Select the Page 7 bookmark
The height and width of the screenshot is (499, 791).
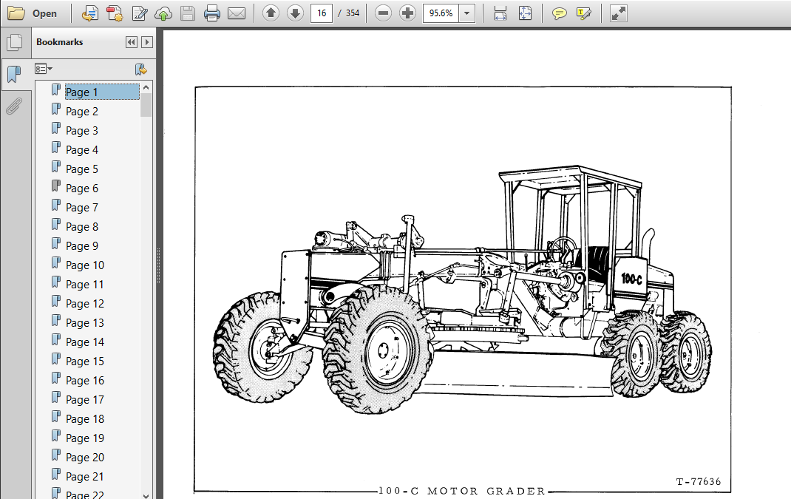(x=82, y=207)
